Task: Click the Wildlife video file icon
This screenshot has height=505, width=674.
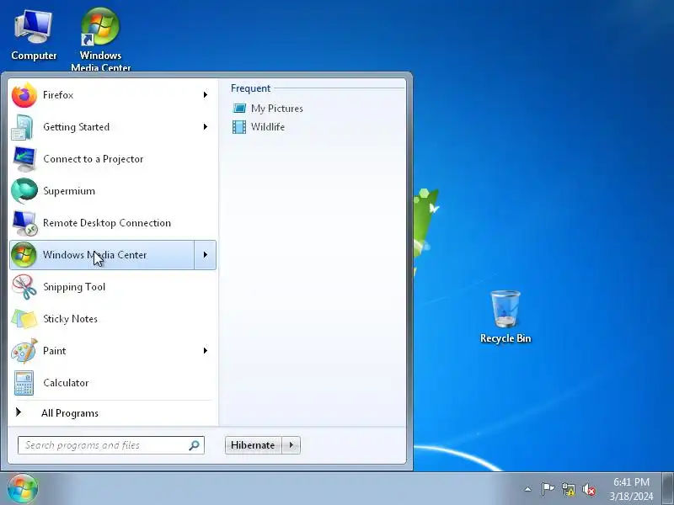Action: (239, 127)
